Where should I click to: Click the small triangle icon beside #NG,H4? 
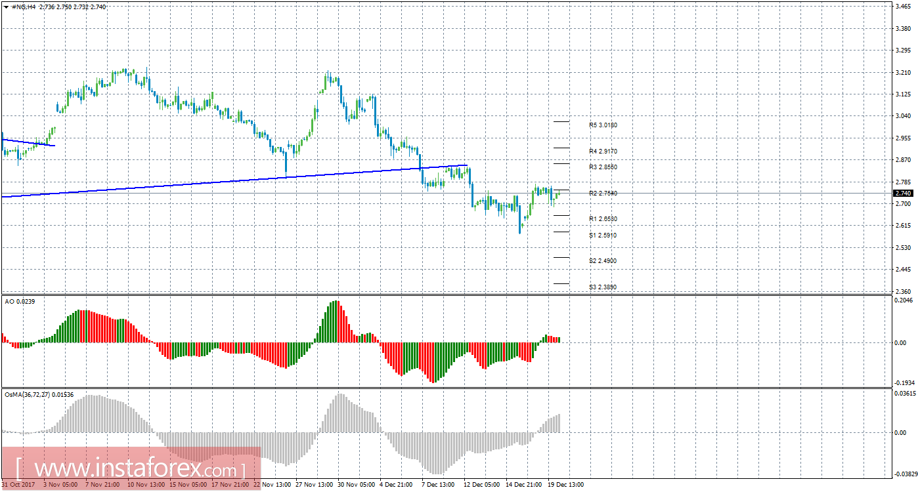pos(6,7)
